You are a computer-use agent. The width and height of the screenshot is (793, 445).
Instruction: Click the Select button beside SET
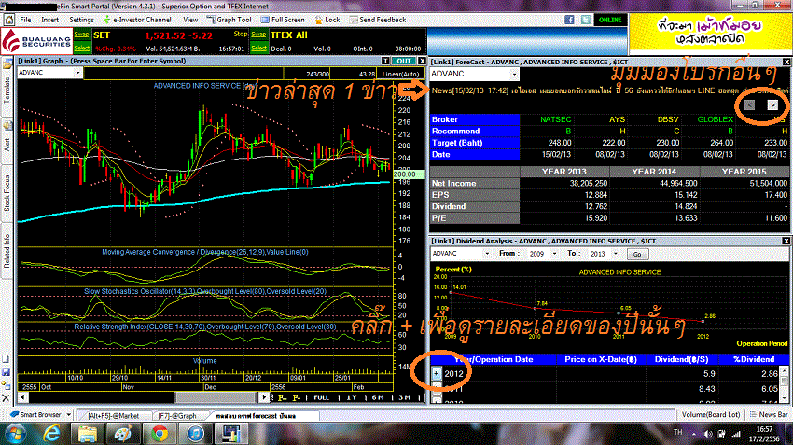point(81,48)
